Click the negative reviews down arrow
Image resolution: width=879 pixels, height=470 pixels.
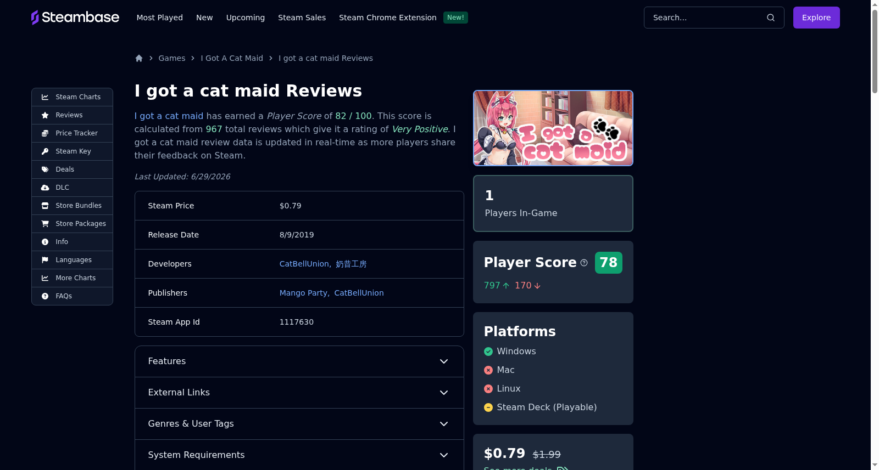[x=537, y=286]
